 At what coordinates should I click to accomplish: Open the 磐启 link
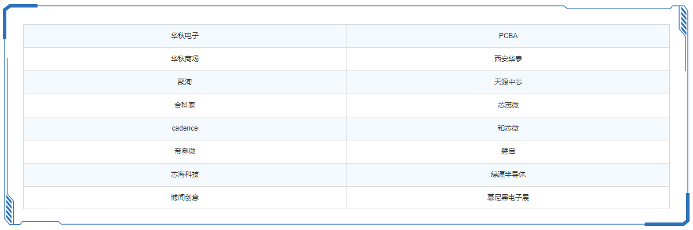[x=508, y=151]
